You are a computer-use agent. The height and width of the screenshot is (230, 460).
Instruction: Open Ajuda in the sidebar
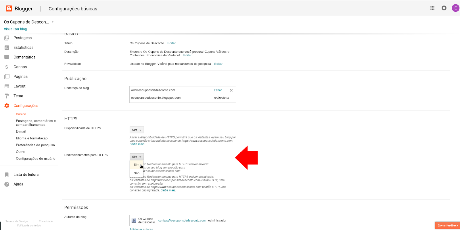pyautogui.click(x=18, y=184)
